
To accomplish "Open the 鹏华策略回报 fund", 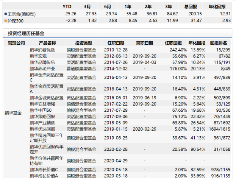I will 42,117.
